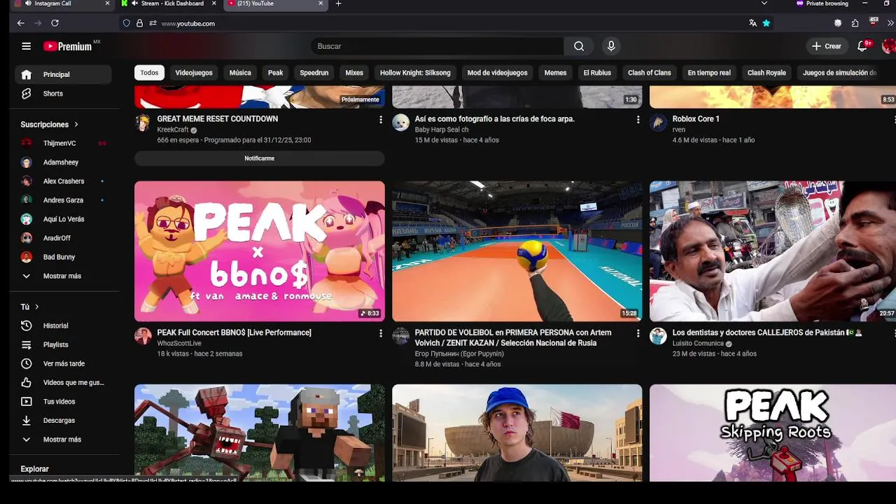Reload the page with browser refresh
Screen dimensions: 896x504
point(55,23)
